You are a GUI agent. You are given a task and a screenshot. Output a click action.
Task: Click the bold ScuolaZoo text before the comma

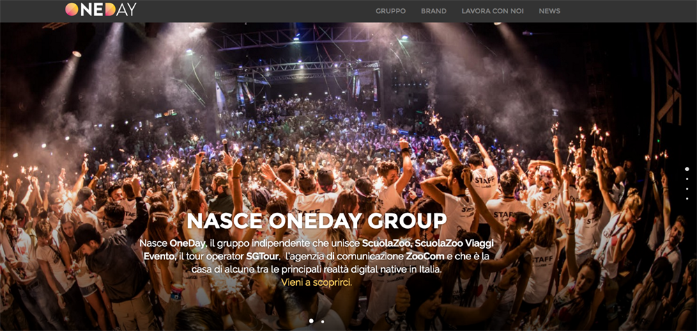[x=386, y=243]
